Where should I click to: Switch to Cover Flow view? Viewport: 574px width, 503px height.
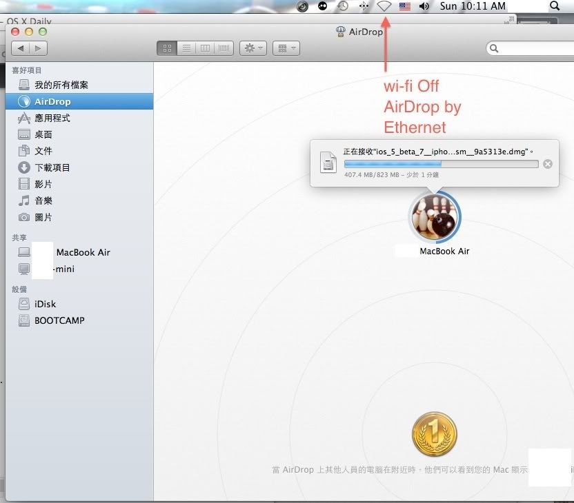[224, 48]
